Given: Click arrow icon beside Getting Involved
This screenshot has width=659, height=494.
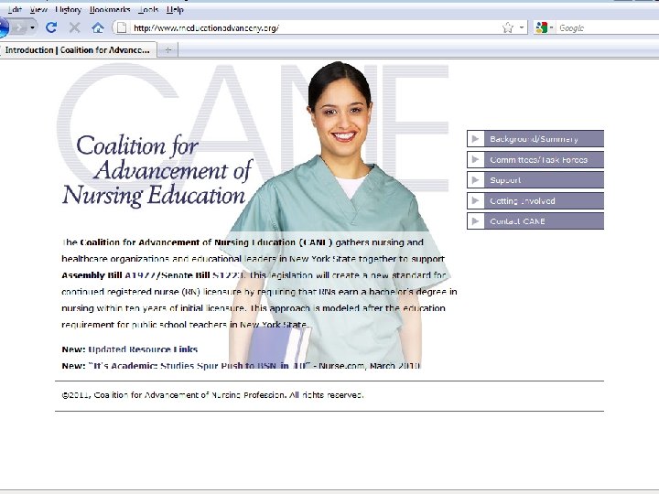Looking at the screenshot, I should click(x=476, y=200).
